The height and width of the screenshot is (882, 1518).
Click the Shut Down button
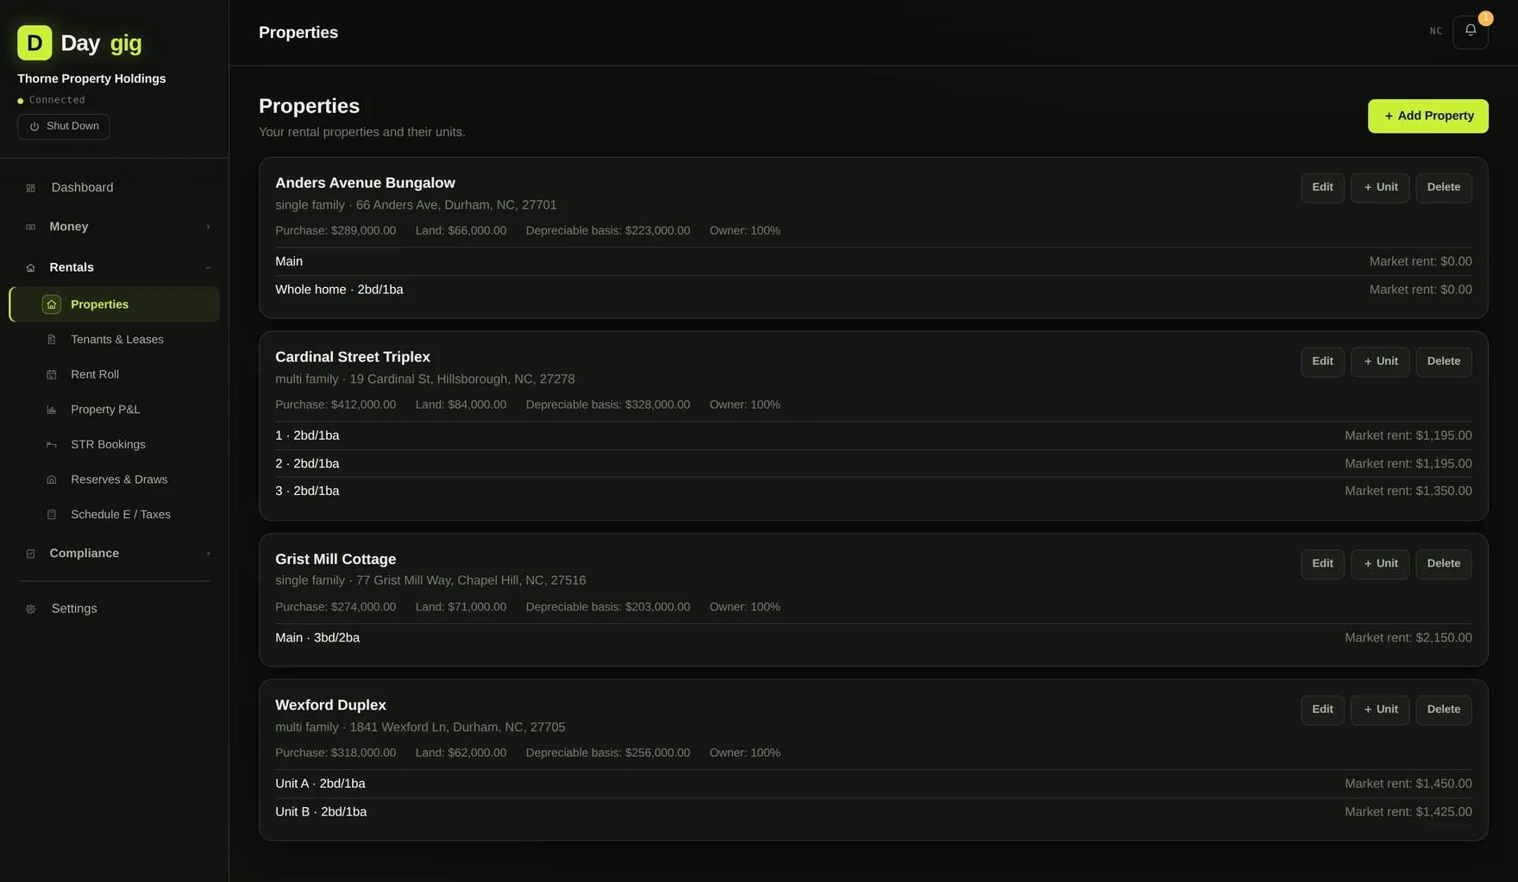pos(64,127)
